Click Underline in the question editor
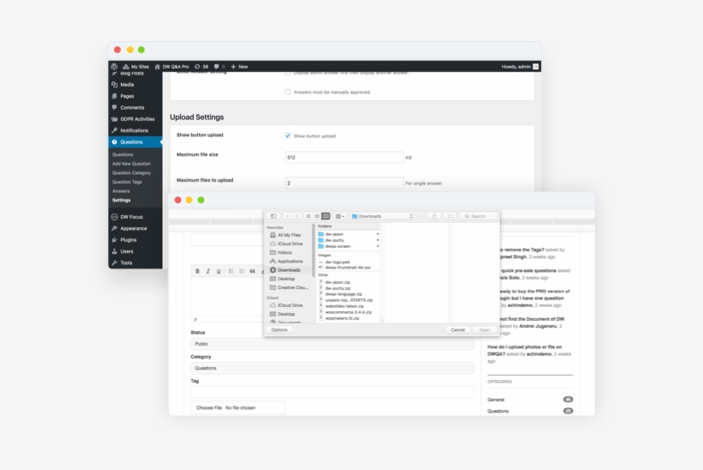 [x=219, y=271]
